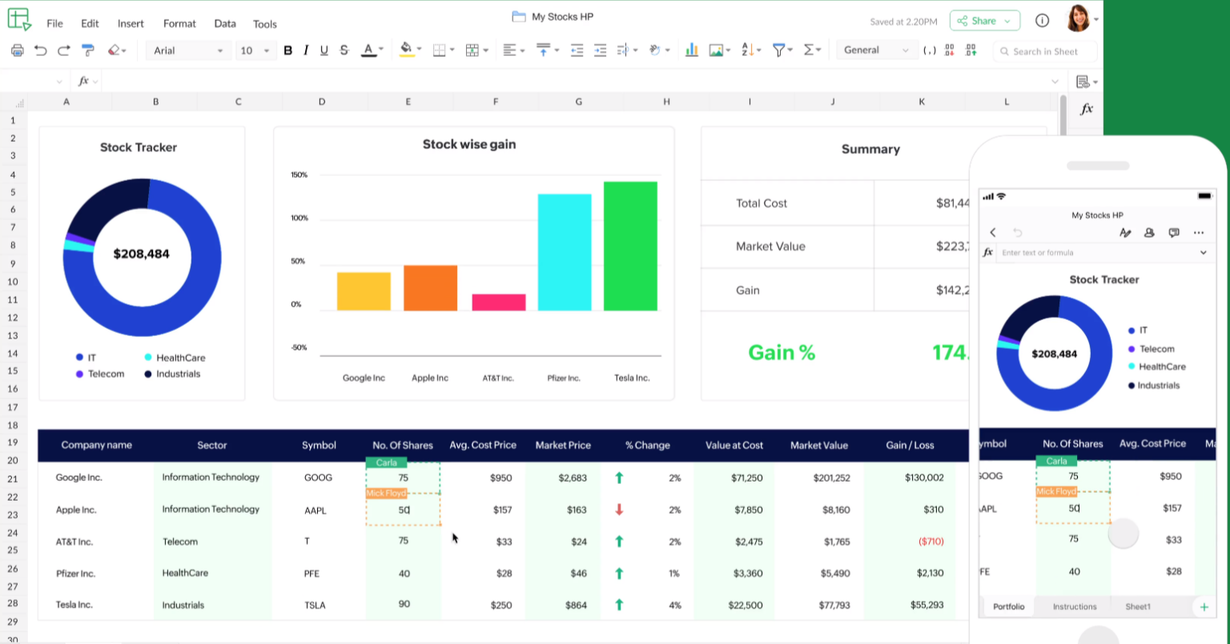Open the fill color picker
The height and width of the screenshot is (644, 1230).
[x=408, y=50]
